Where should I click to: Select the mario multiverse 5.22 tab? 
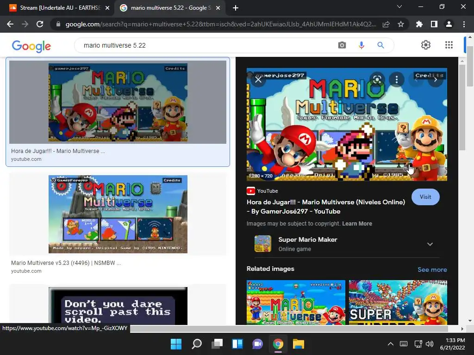[x=169, y=8]
